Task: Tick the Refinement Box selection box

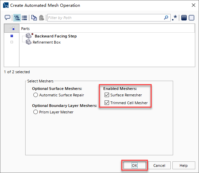Action: point(12,42)
